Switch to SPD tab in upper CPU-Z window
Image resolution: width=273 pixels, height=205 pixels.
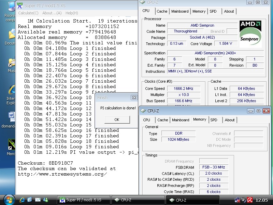pos(213,11)
